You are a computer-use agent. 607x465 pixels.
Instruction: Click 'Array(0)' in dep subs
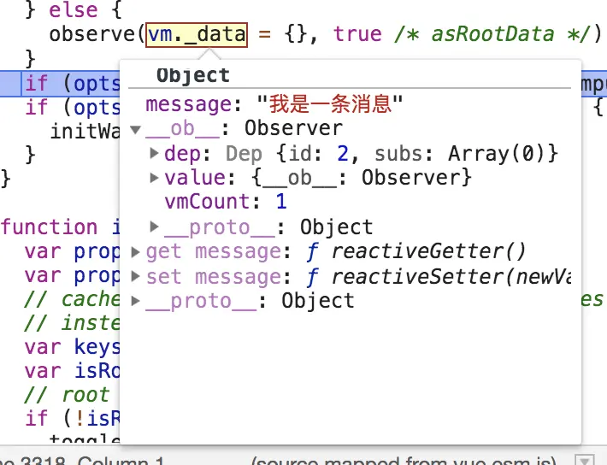498,154
